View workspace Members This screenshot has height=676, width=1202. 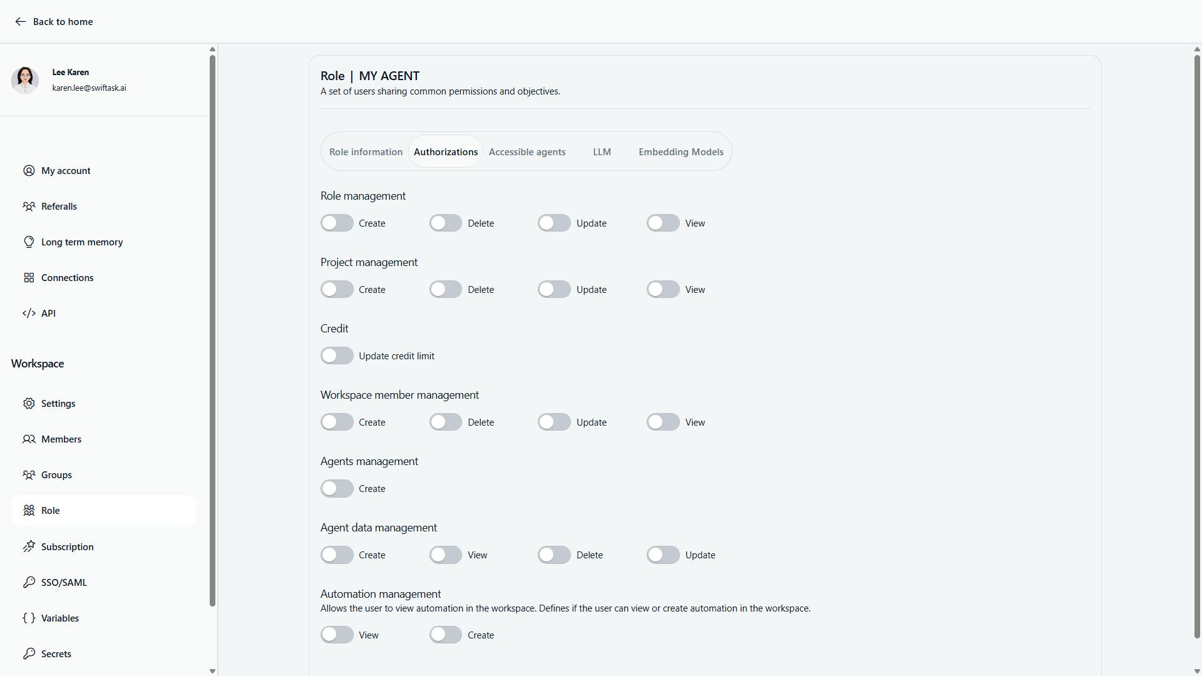(61, 439)
